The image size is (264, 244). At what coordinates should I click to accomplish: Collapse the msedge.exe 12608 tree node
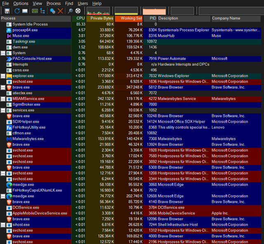(3, 196)
